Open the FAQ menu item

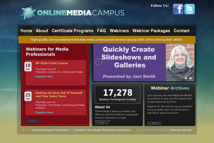(102, 31)
